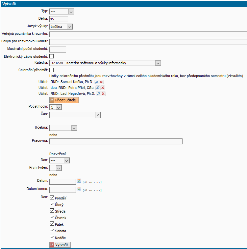Click search icon for Lad. Hegeďová
Viewport: 247px width, 249px height.
[98, 94]
